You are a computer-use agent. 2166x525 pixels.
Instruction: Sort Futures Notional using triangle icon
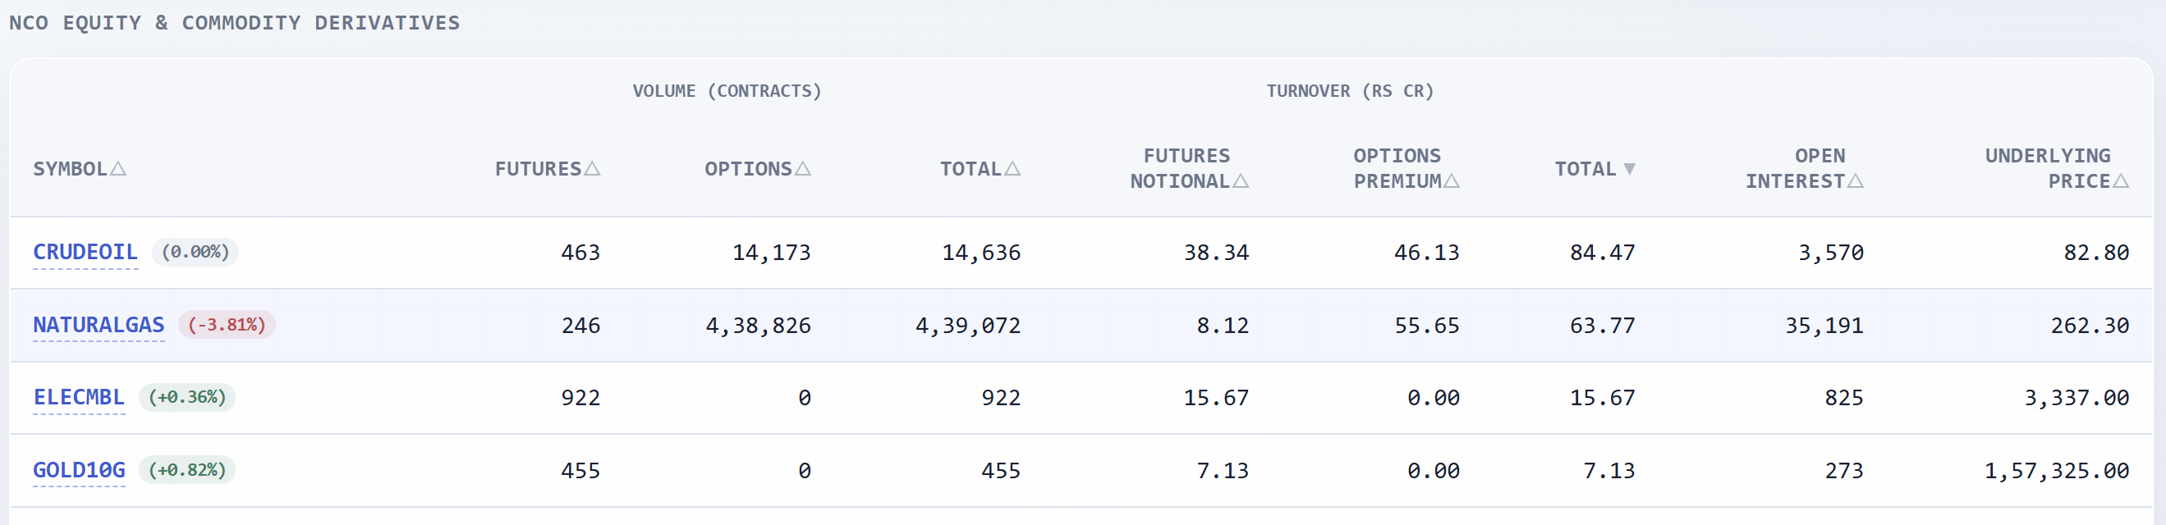pyautogui.click(x=1241, y=181)
